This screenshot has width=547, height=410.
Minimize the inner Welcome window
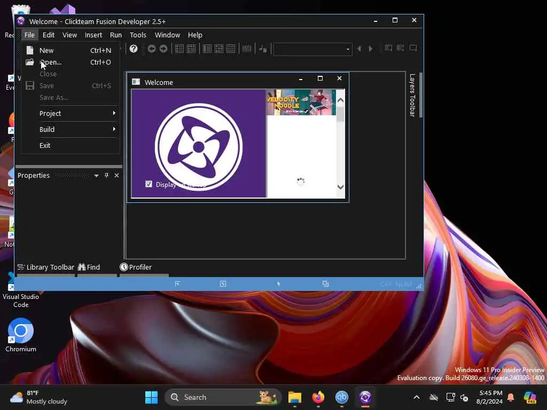point(301,78)
